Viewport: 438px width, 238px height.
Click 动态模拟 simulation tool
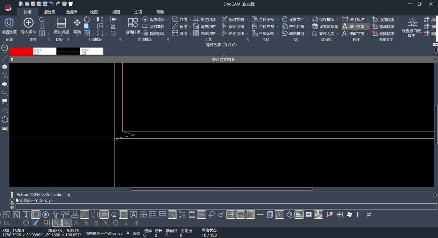(x=293, y=34)
